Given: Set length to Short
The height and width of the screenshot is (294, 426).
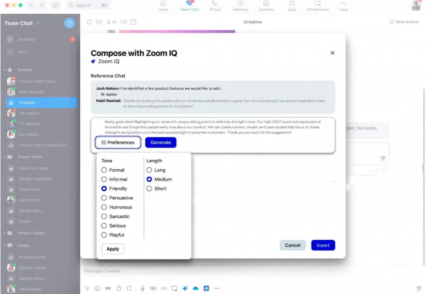Looking at the screenshot, I should point(149,189).
